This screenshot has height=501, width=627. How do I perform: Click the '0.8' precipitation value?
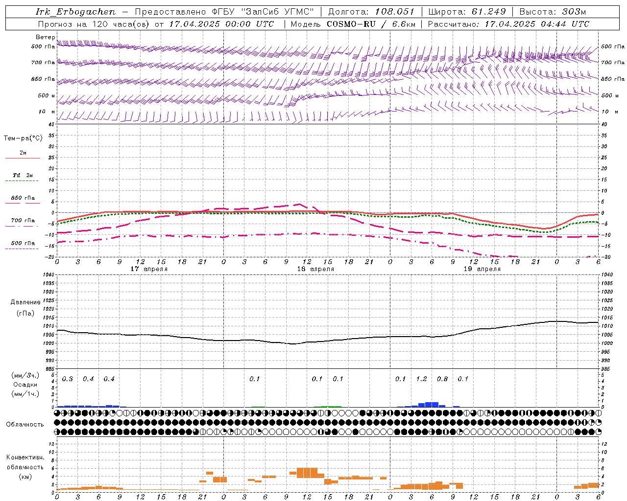(x=442, y=379)
